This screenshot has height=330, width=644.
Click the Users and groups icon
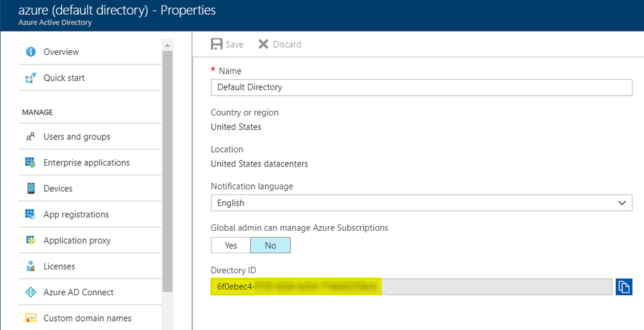[x=30, y=137]
